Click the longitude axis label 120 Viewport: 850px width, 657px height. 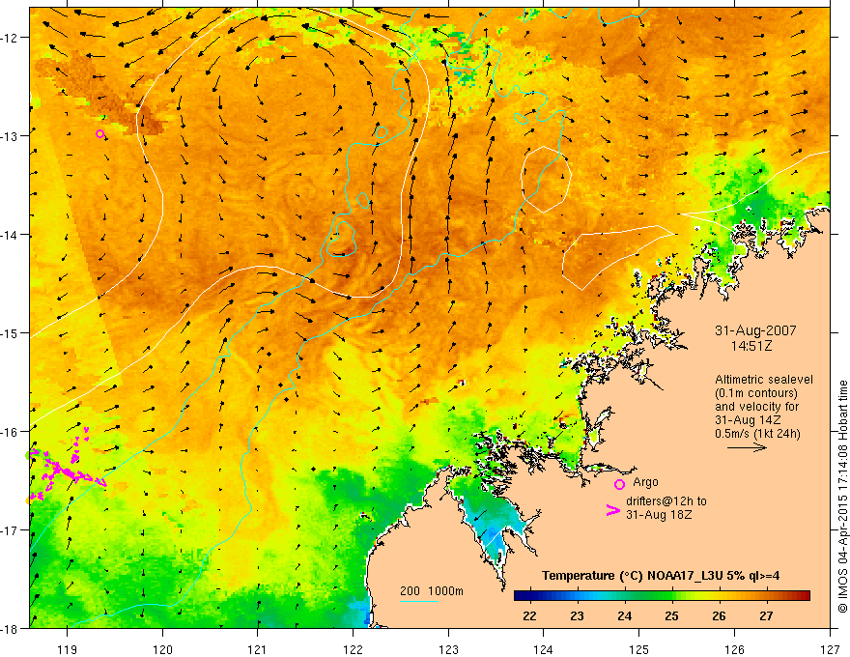click(x=162, y=649)
